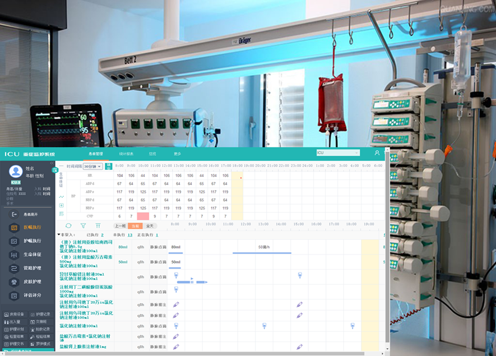This screenshot has height=356, width=496.
Task: Open 生命体征 in the left sidebar
Action: point(15,255)
